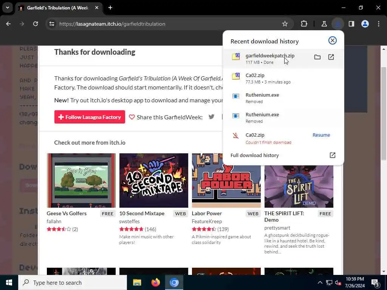The height and width of the screenshot is (290, 387).
Task: Open the tab search dropdown arrow
Action: [8, 8]
